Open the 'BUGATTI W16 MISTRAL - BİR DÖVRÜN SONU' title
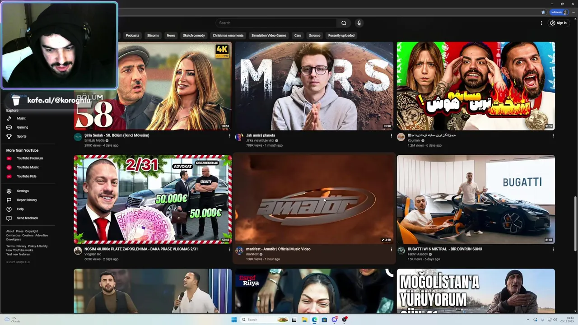This screenshot has width=578, height=325. pos(445,249)
